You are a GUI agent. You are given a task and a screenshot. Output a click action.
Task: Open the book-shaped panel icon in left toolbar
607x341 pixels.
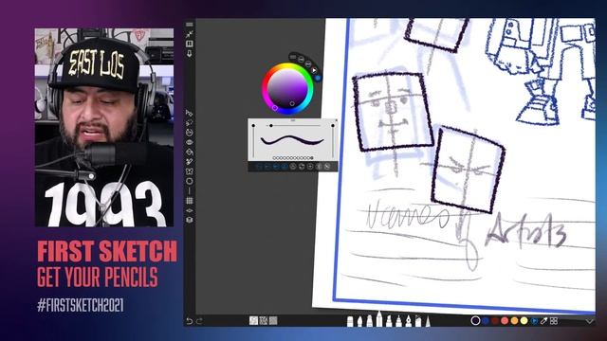click(x=190, y=44)
